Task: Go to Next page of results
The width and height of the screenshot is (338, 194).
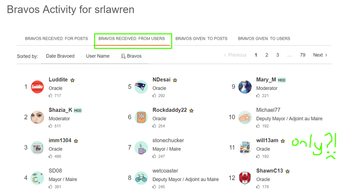Action: click(x=320, y=55)
